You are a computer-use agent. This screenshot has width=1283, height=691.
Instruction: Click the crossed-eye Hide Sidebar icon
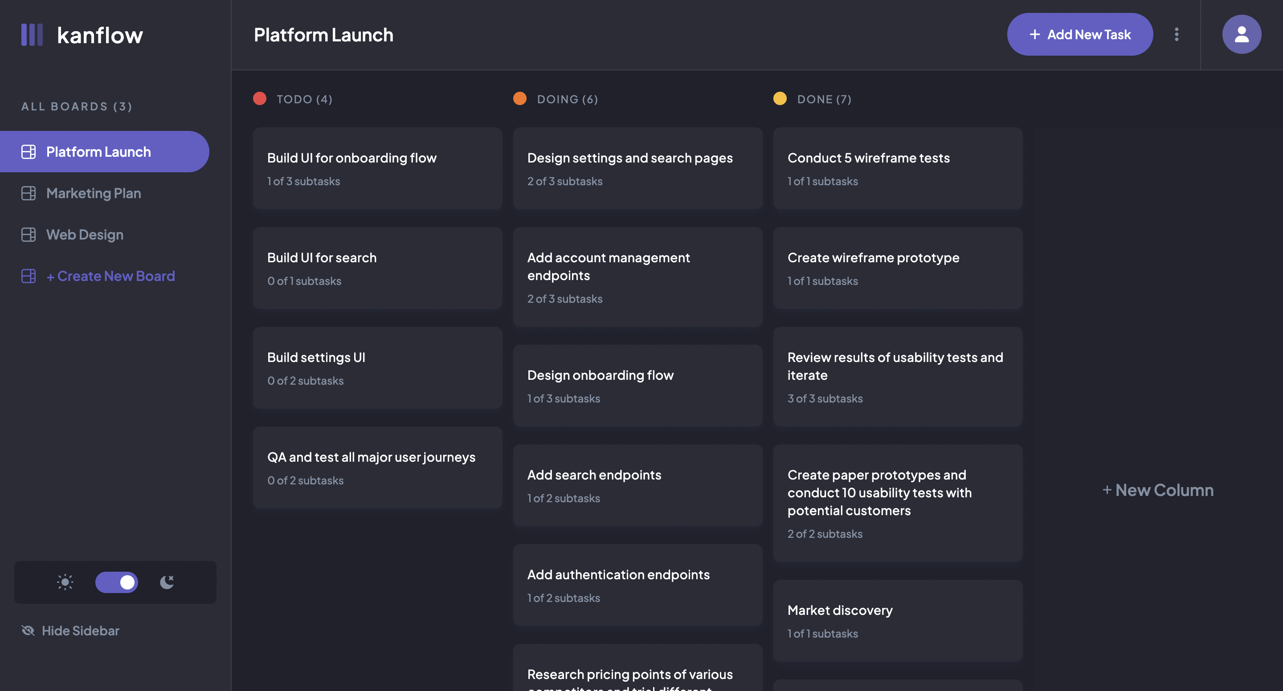[x=28, y=631]
